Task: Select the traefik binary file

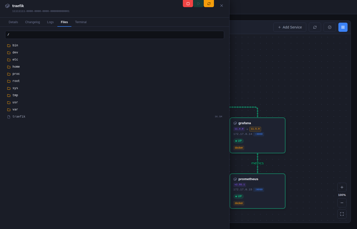Action: (x=114, y=117)
